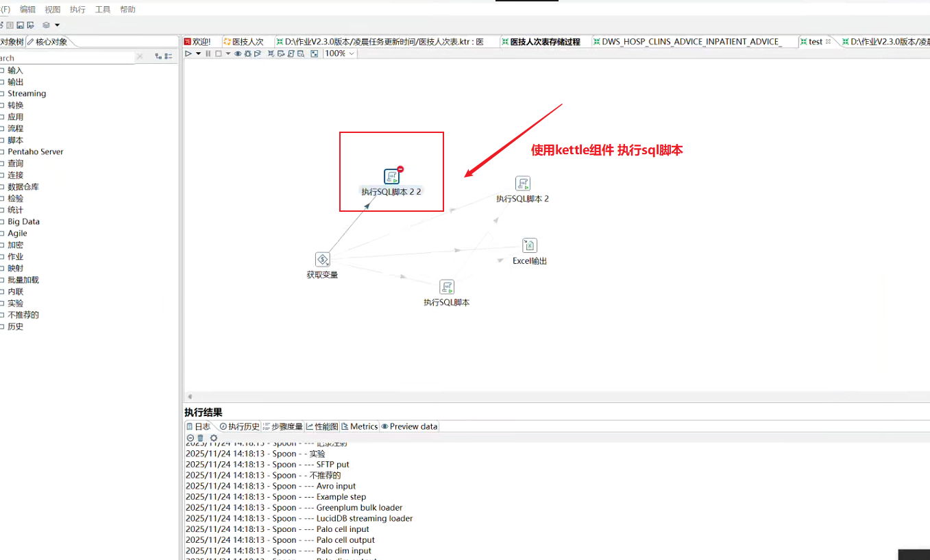Click the eye-shaped preview transformation icon

(x=238, y=53)
